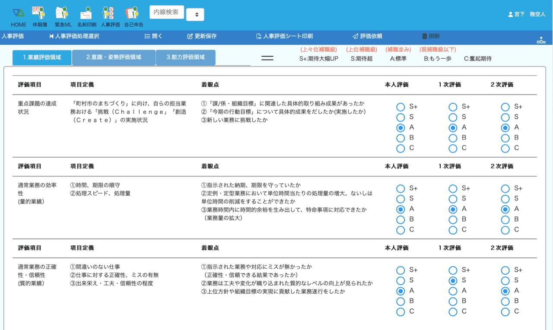Select S+ for 本人評価 in 重点課題の達成状況
This screenshot has width=553, height=330.
pyautogui.click(x=400, y=107)
